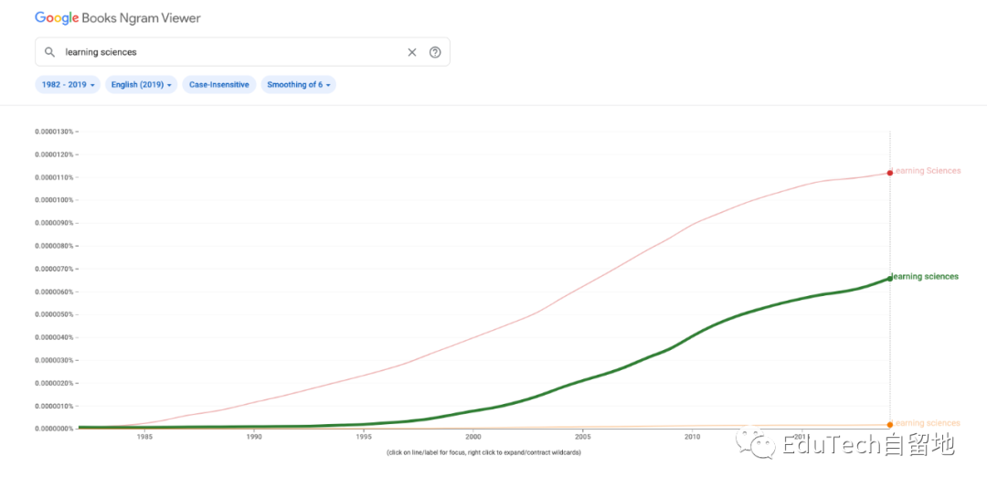Click the orange Learning sciences endpoint dot
Viewport: 987px width, 488px height.
[890, 424]
